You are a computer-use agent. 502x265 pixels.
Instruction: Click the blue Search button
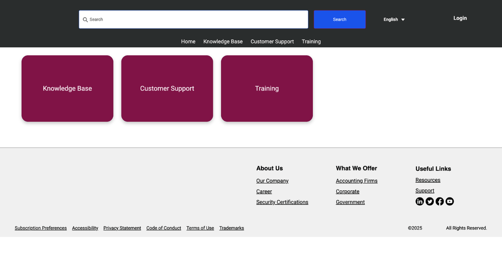340,20
